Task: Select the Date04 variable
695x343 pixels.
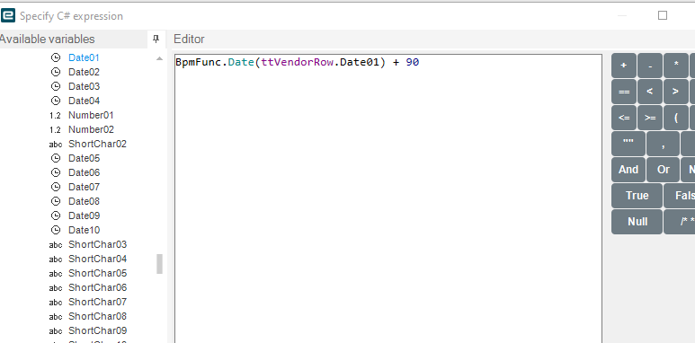Action: pyautogui.click(x=84, y=101)
